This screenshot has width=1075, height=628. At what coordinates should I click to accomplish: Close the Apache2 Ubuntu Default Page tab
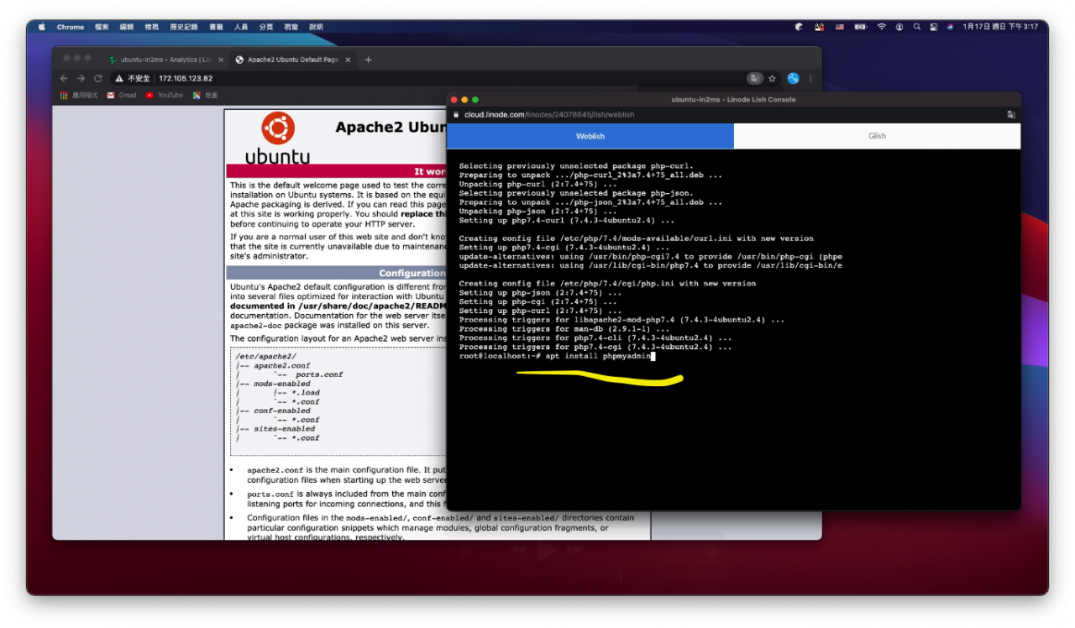point(348,60)
